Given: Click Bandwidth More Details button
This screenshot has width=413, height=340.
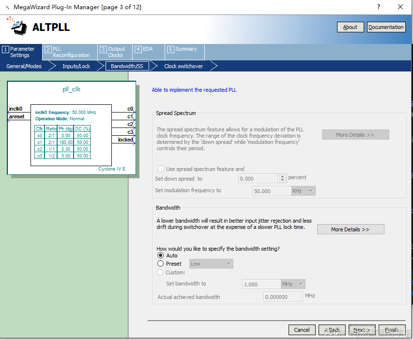Looking at the screenshot, I should click(351, 229).
